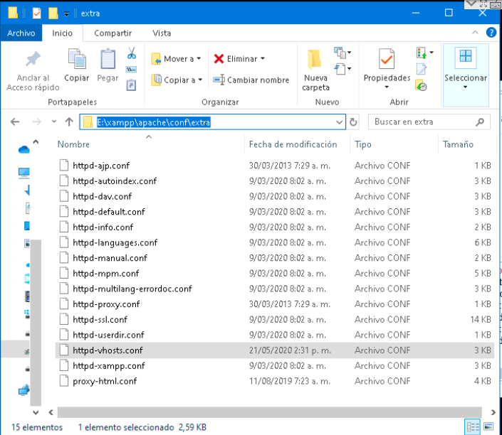Click the up one level arrow
Screen dimensions: 502x435
pos(69,122)
